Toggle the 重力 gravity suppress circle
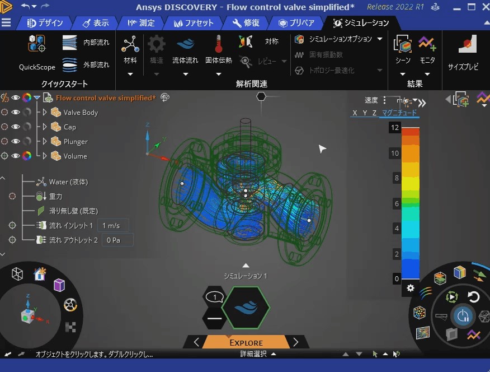 (12, 196)
